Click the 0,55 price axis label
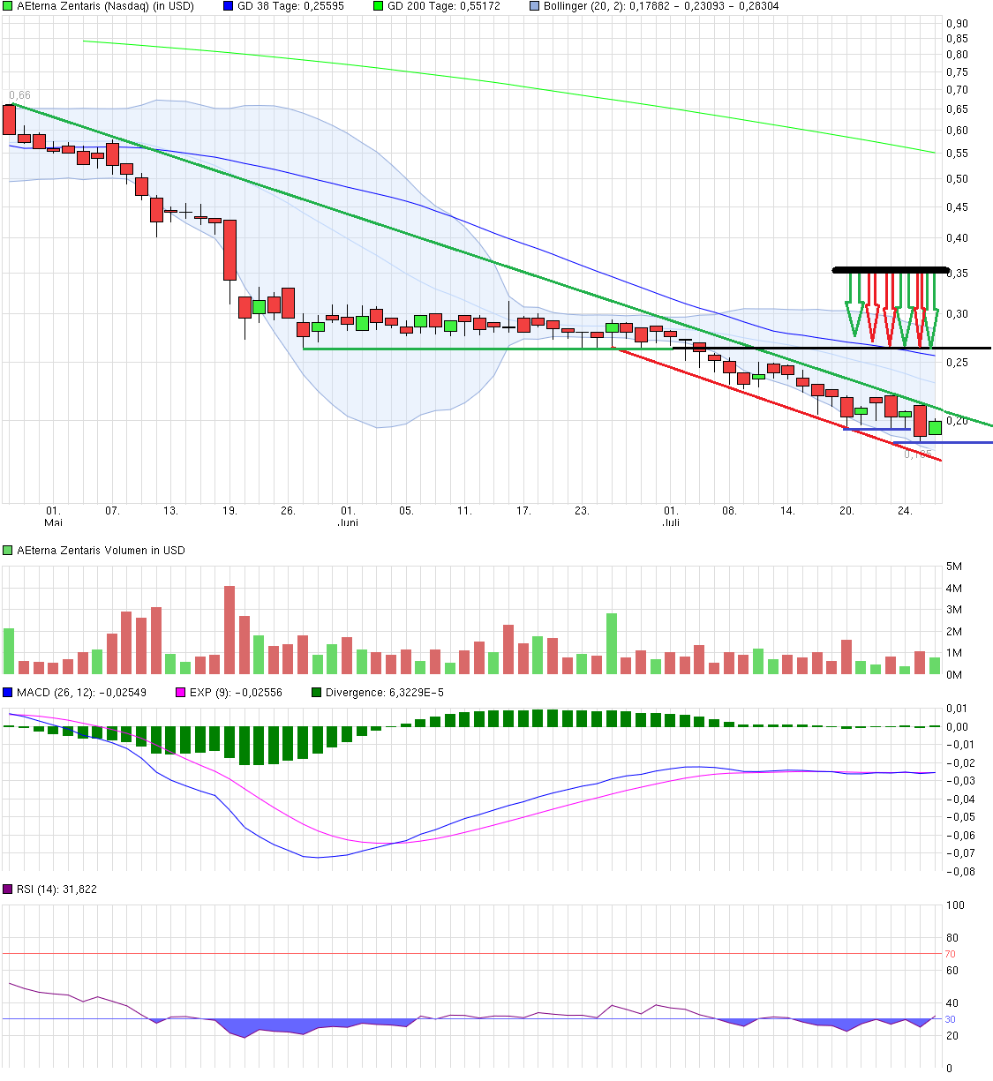 pos(957,154)
